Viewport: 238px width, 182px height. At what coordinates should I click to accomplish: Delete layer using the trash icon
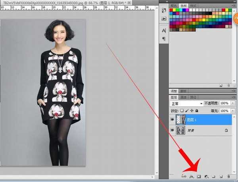[228, 176]
